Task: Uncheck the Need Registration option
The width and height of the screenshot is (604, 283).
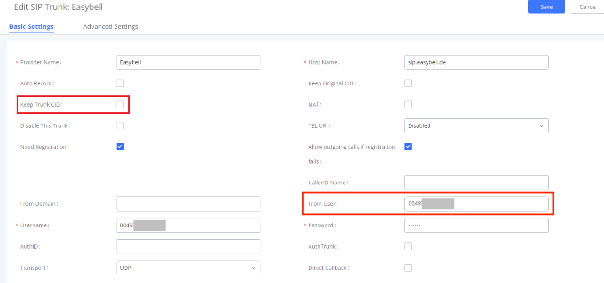Action: tap(120, 147)
